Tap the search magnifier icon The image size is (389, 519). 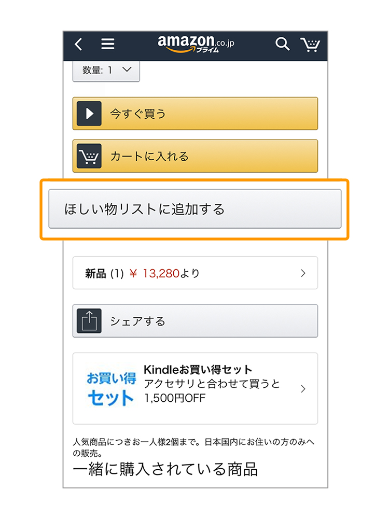click(282, 44)
